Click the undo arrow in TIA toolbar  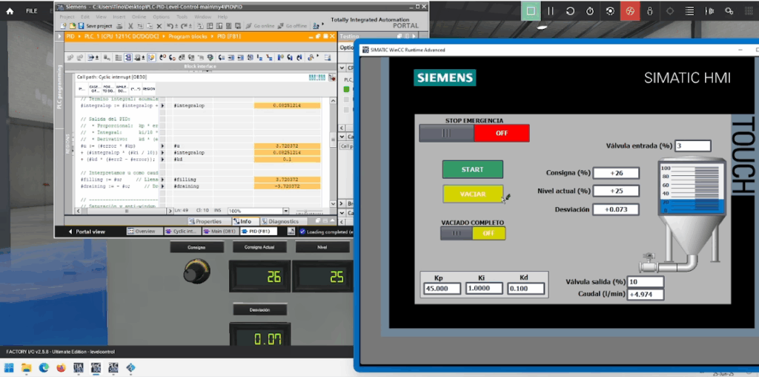(x=170, y=26)
